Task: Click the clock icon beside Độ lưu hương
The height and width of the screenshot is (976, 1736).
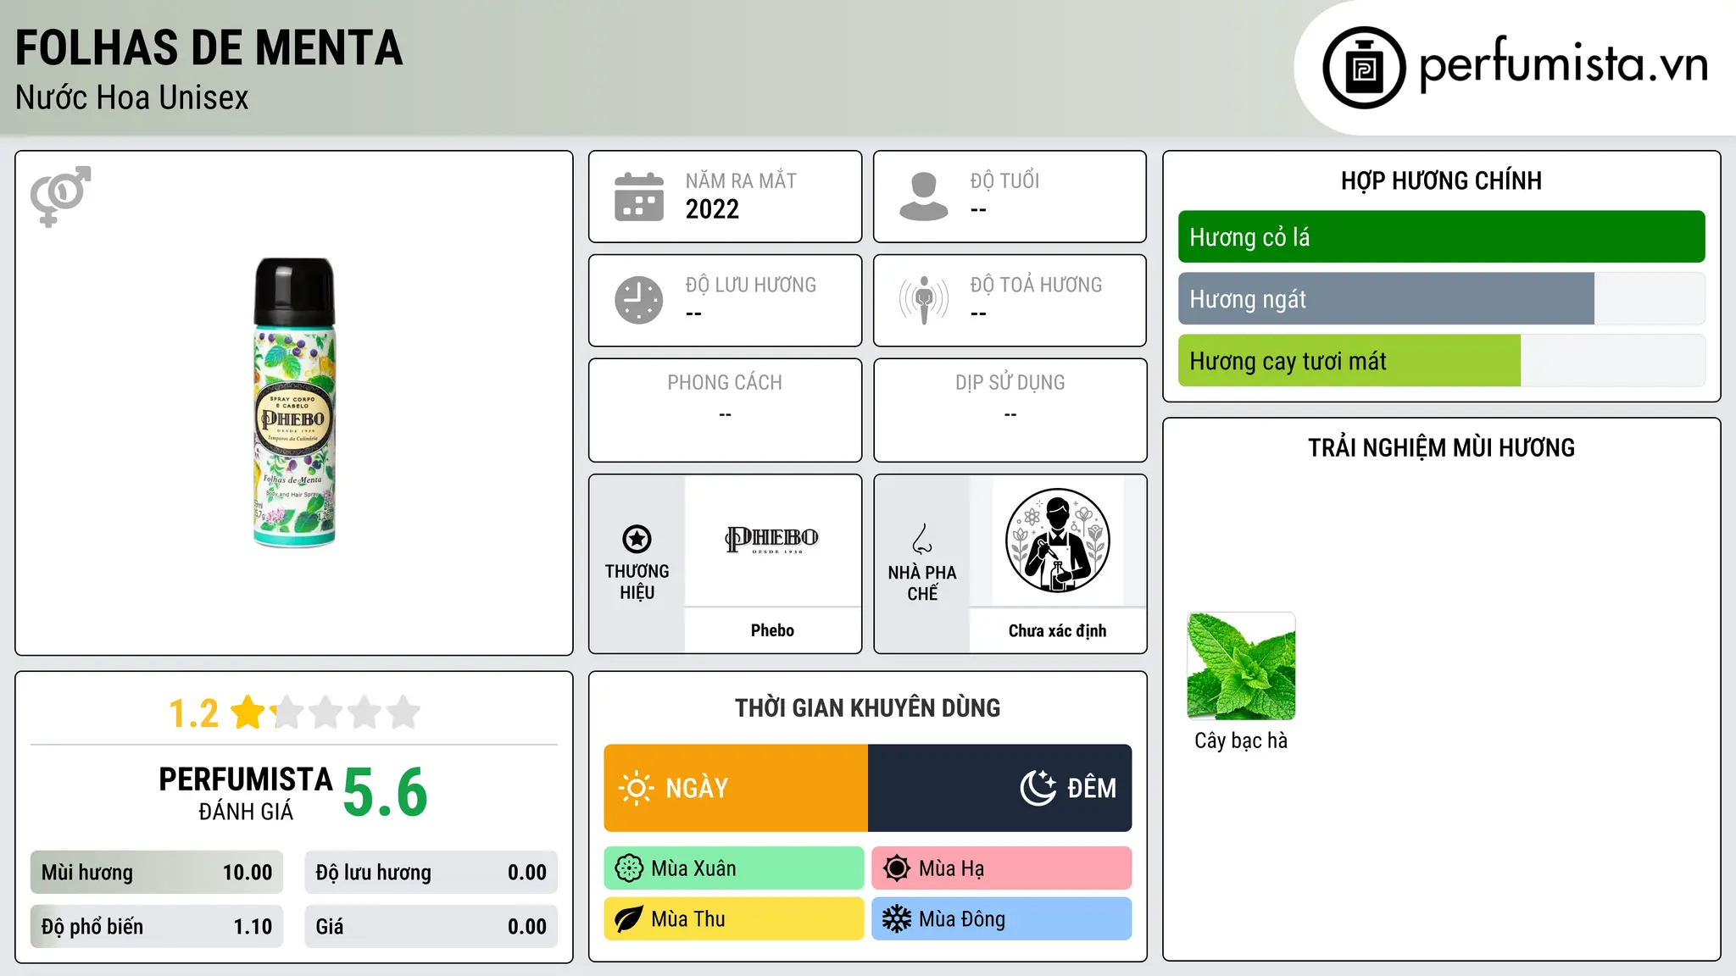Action: [x=639, y=300]
